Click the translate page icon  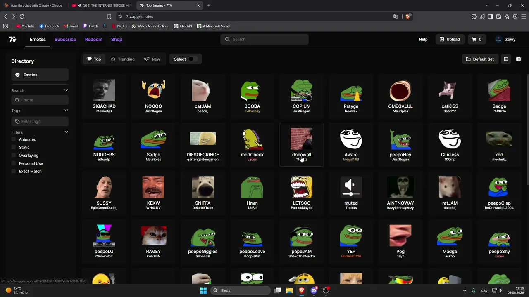[396, 16]
